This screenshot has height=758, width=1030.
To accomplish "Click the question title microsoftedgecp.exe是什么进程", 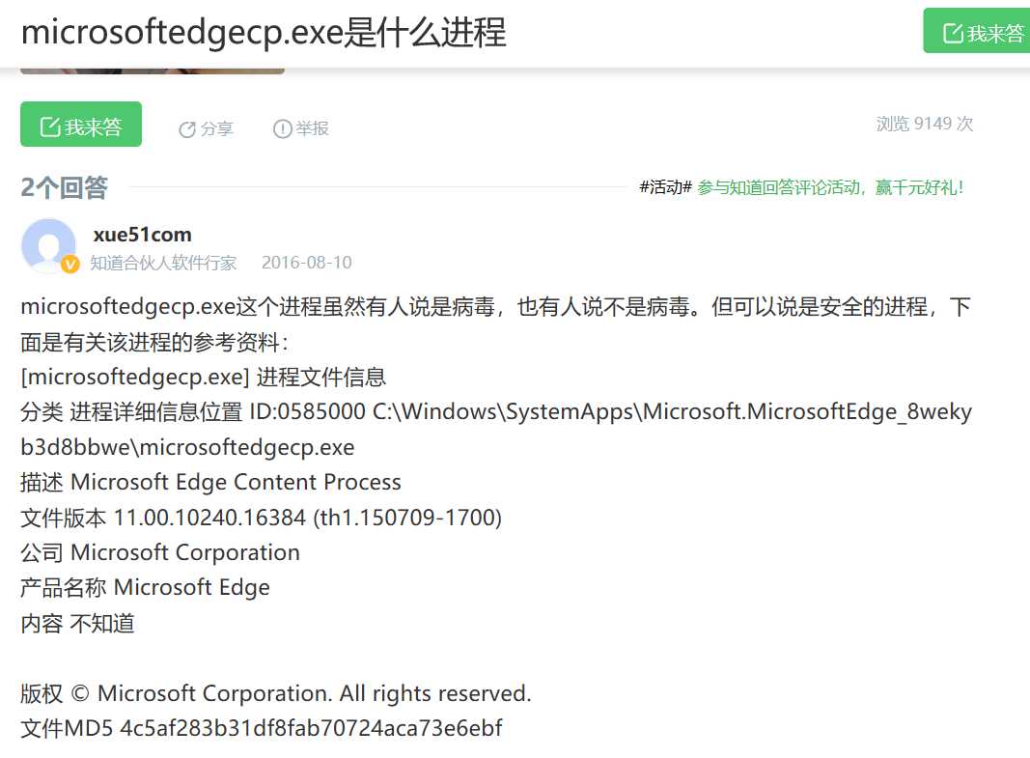I will point(264,32).
